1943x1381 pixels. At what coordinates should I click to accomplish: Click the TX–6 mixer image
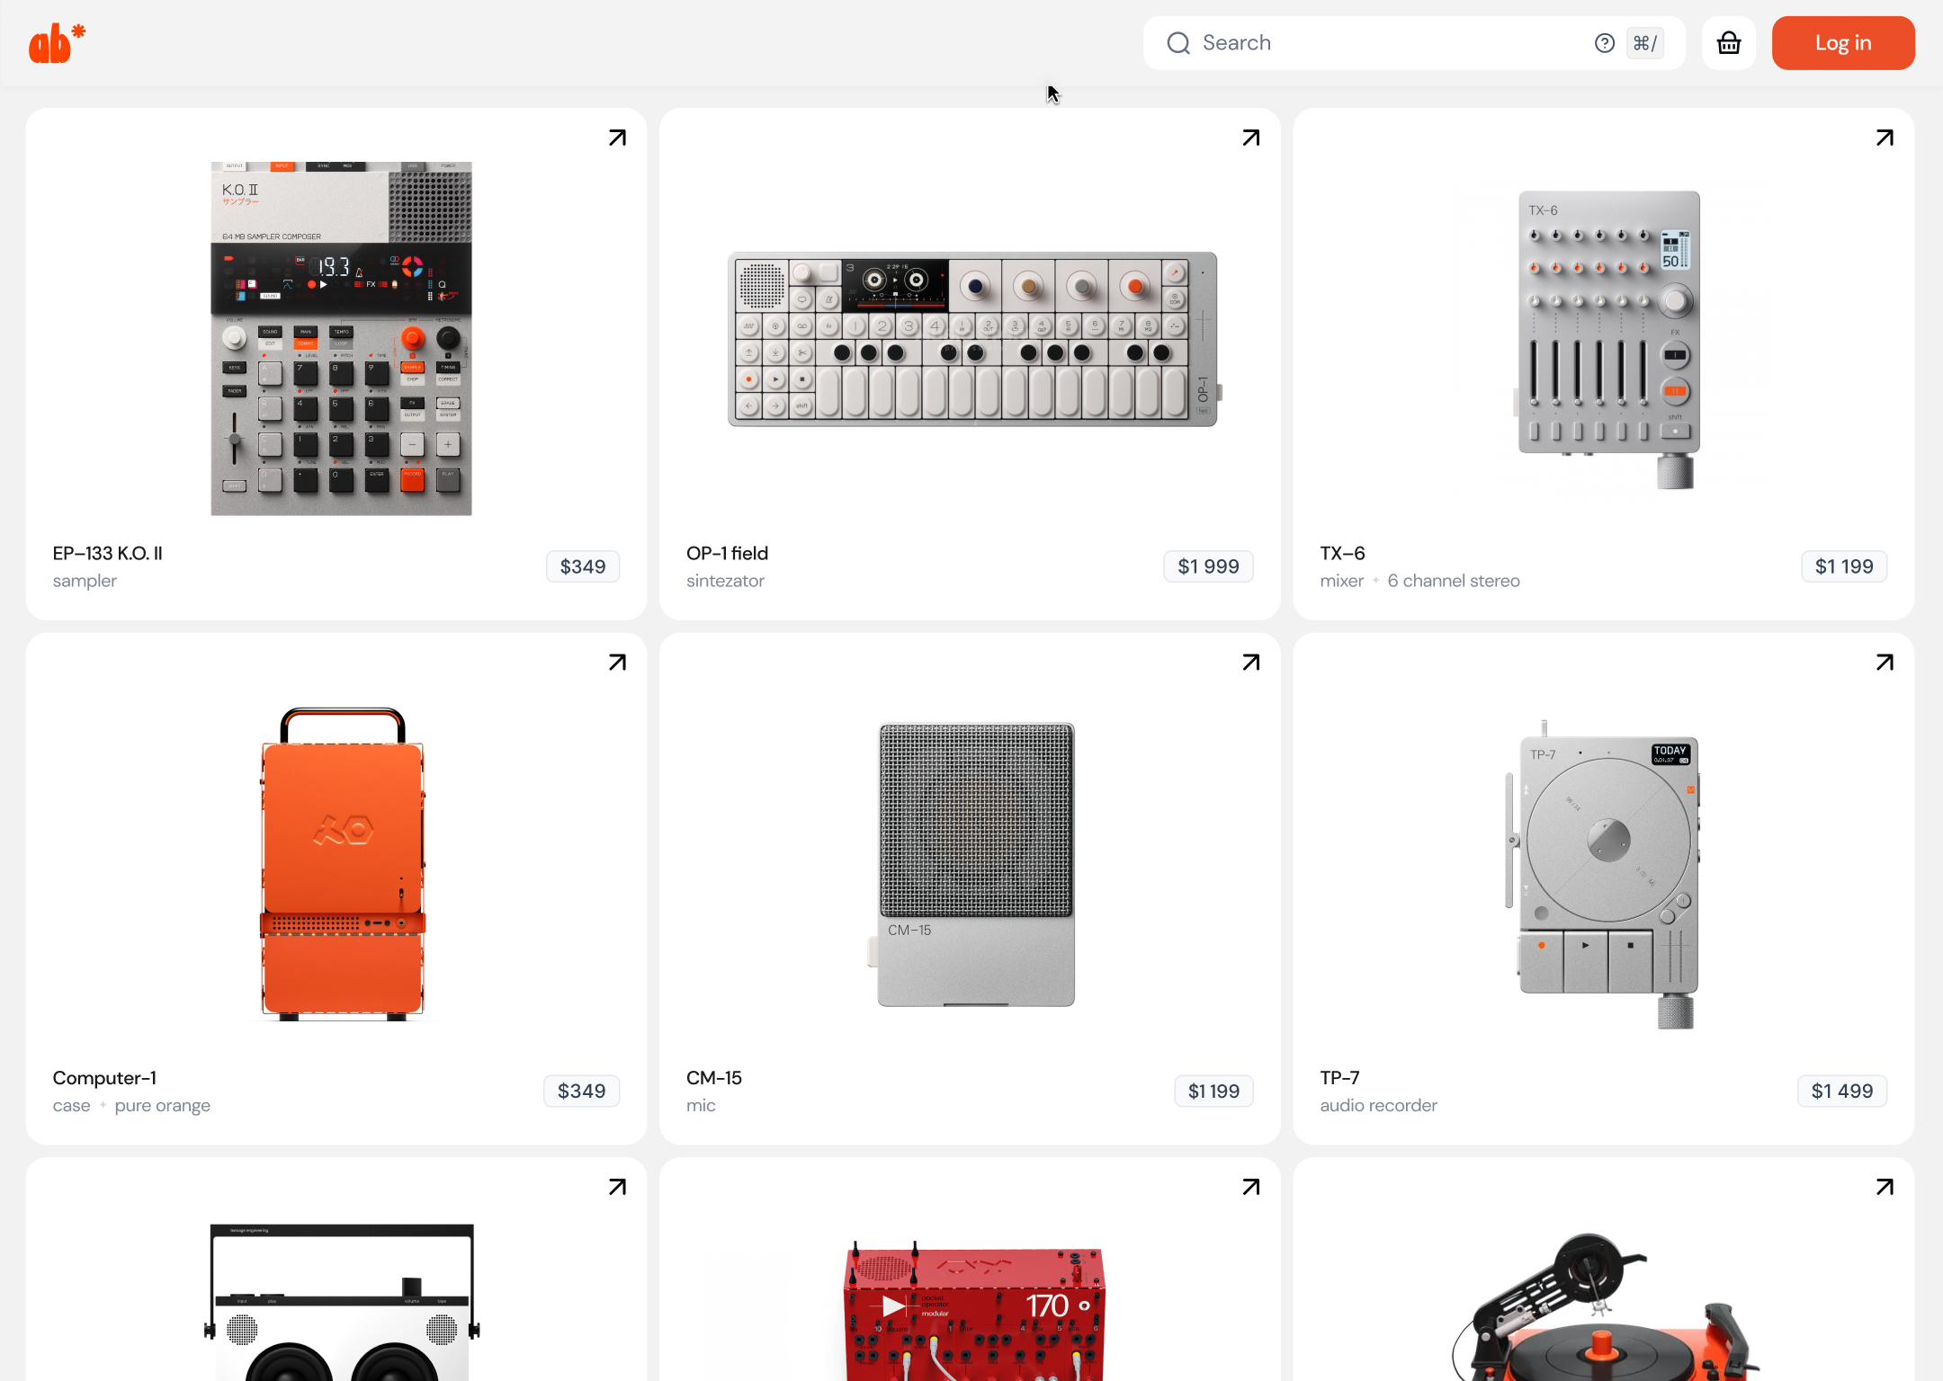1608,339
